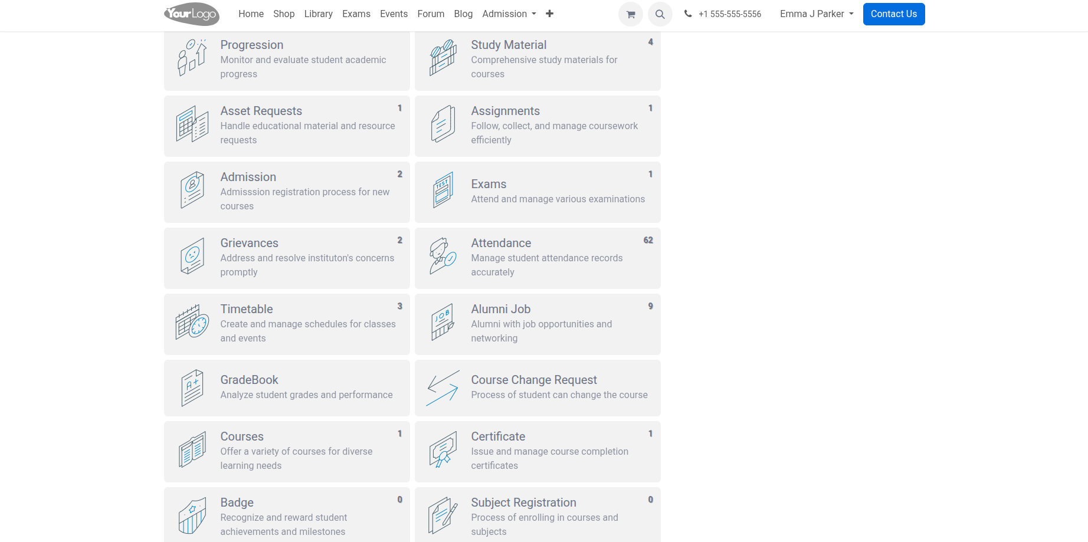Click the Certificate ribbon icon
This screenshot has width=1088, height=542.
[x=443, y=449]
